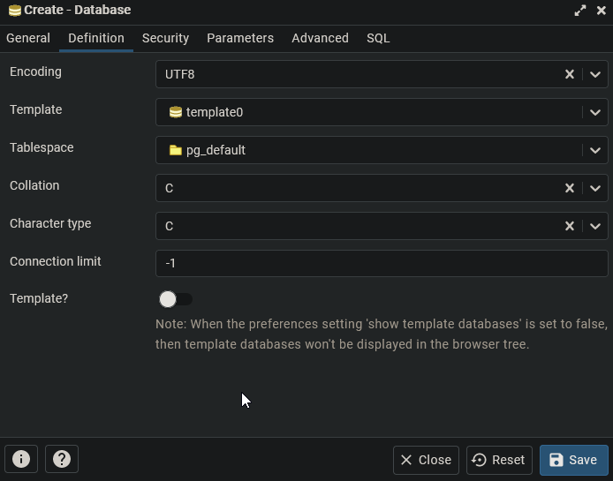Click the Tablespace label
This screenshot has width=613, height=481.
coord(42,147)
